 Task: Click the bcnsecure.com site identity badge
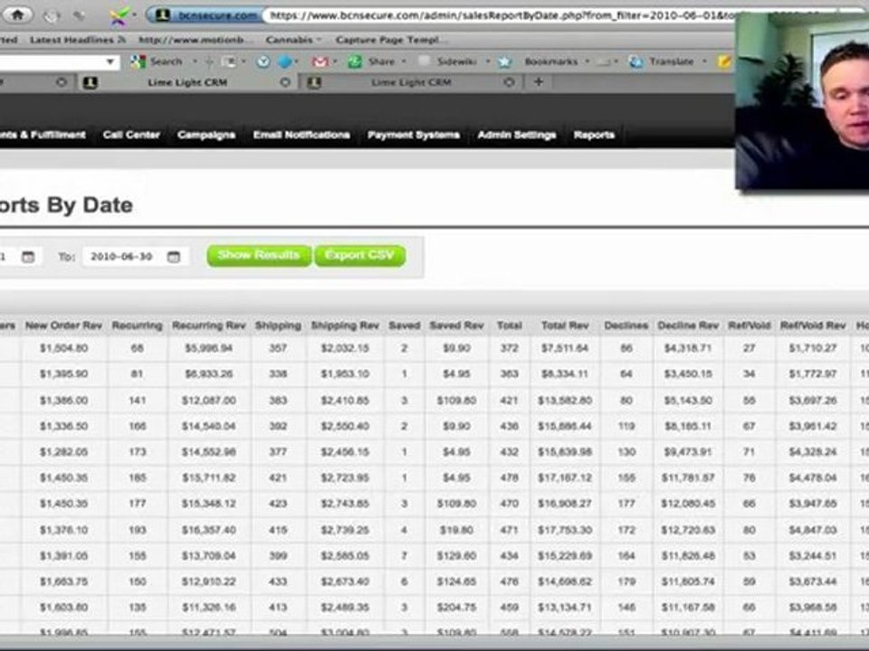205,15
